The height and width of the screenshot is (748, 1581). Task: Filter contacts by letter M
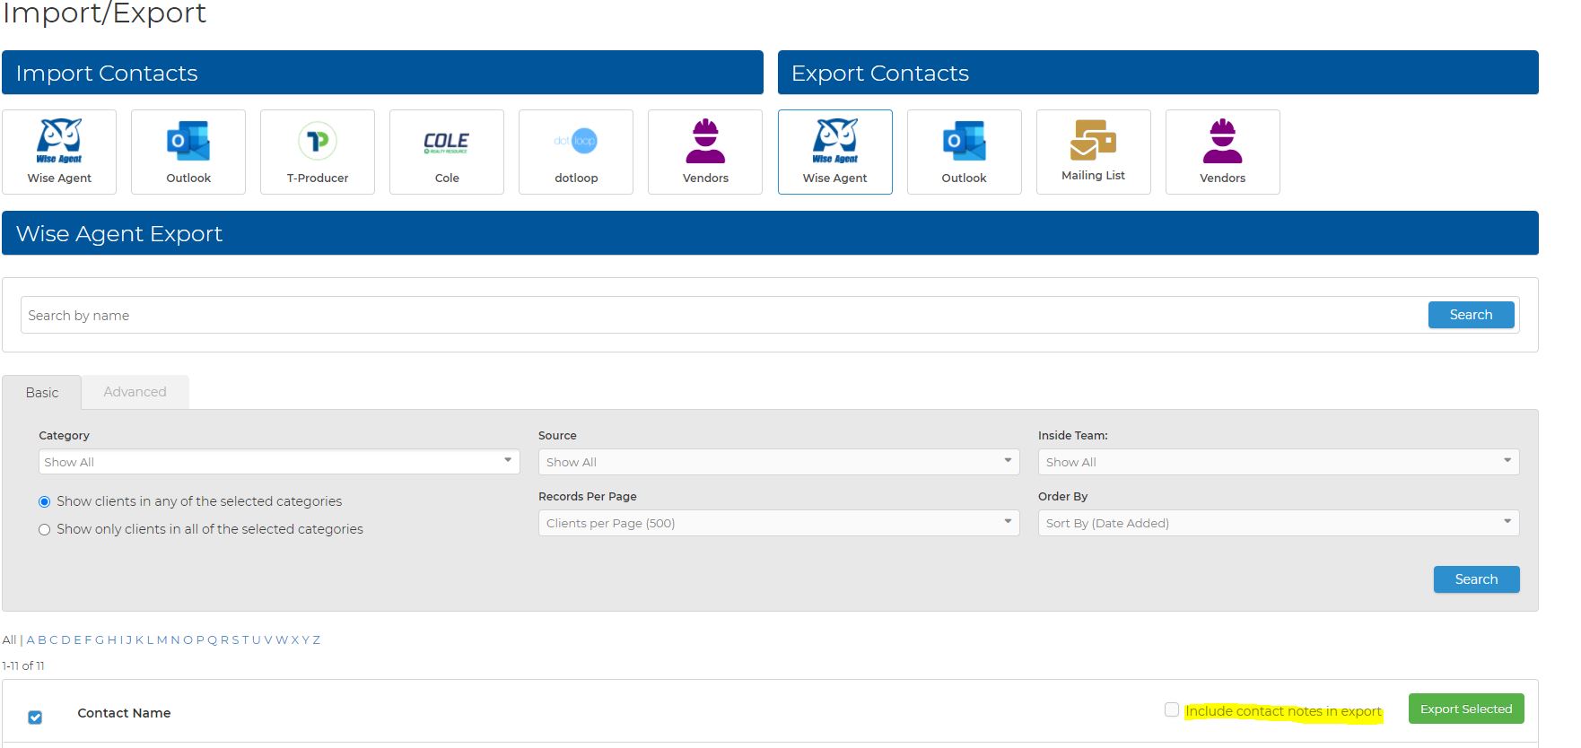[x=162, y=639]
